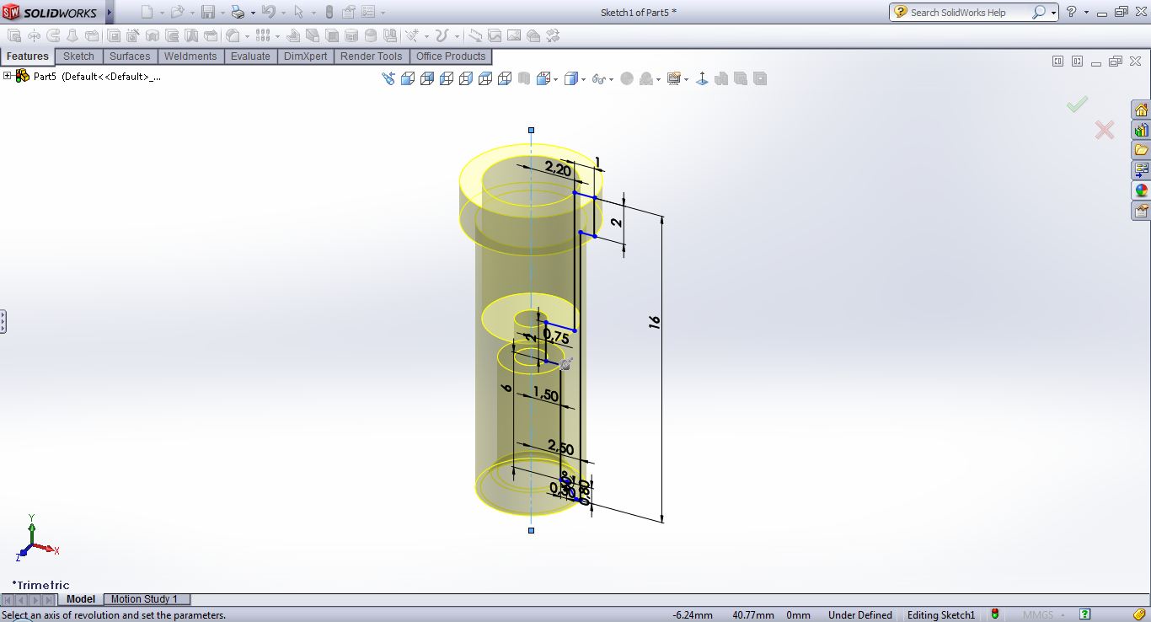The image size is (1151, 622).
Task: Expand the SolidWorks menu arrow beside logo
Action: [x=109, y=13]
